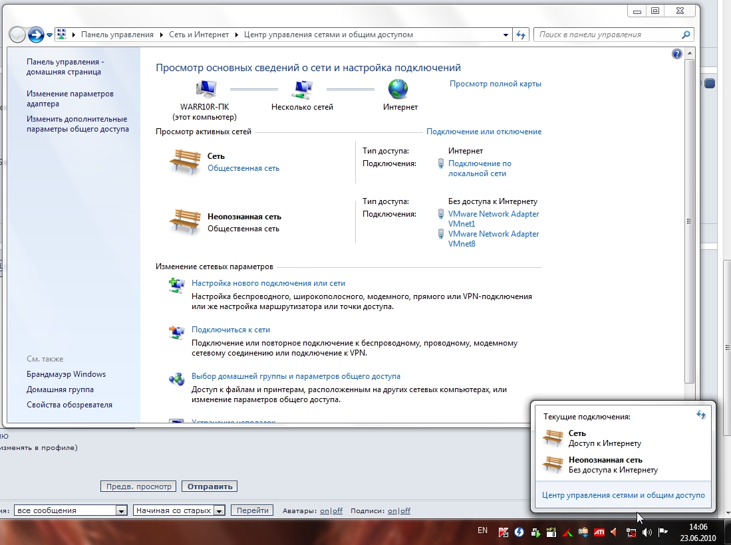Image resolution: width=731 pixels, height=545 pixels.
Task: Click the 'Перейти' button
Action: coord(252,510)
